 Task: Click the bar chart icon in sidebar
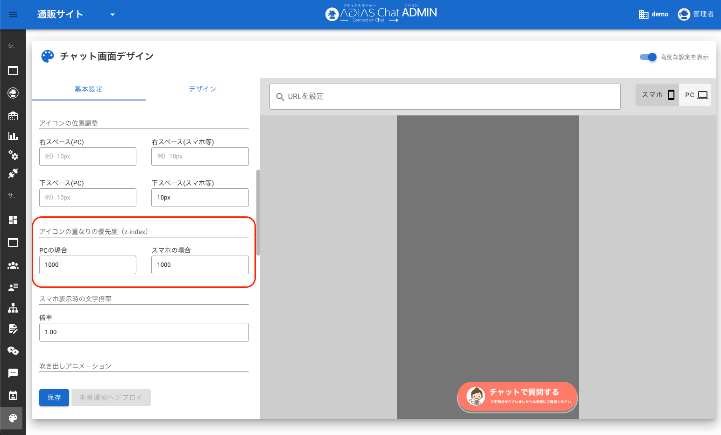click(x=13, y=136)
